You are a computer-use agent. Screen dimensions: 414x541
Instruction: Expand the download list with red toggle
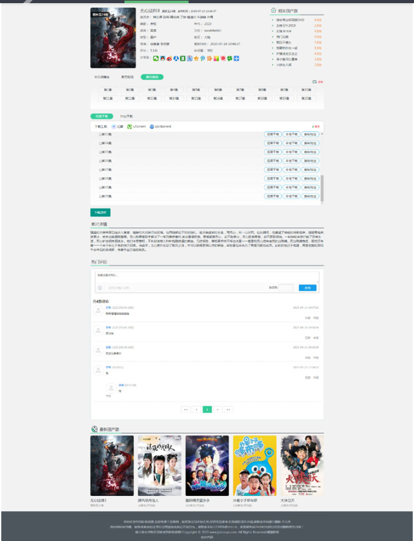coord(316,126)
